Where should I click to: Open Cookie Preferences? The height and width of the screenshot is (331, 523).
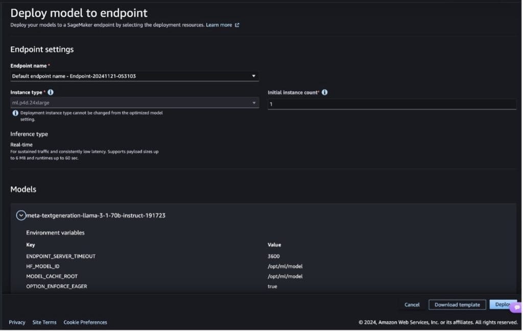(85, 322)
